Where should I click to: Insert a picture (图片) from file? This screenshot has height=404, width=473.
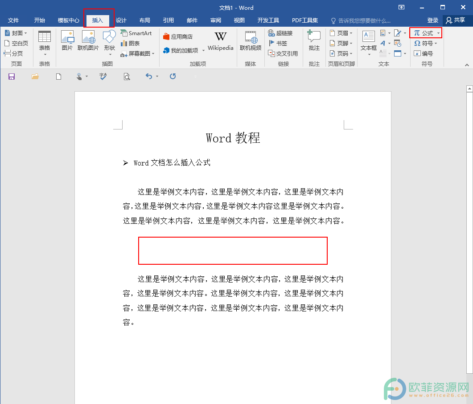pos(67,40)
